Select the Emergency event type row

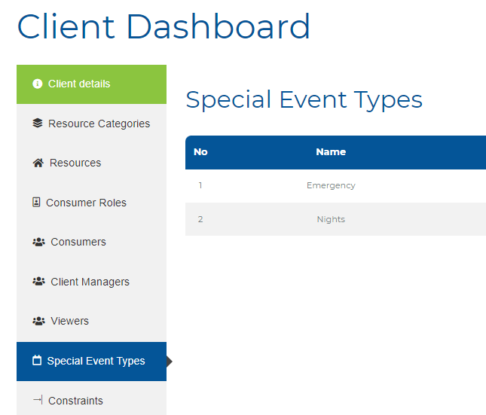click(x=335, y=185)
